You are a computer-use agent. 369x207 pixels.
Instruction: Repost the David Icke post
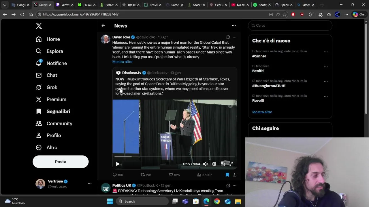click(146, 175)
